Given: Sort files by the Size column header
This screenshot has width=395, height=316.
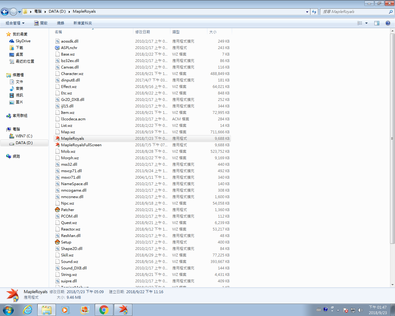Looking at the screenshot, I should click(219, 32).
